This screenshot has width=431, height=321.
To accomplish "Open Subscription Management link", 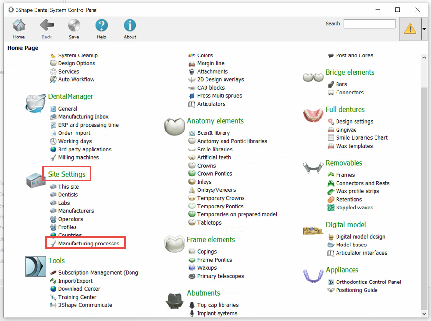I will click(x=98, y=273).
